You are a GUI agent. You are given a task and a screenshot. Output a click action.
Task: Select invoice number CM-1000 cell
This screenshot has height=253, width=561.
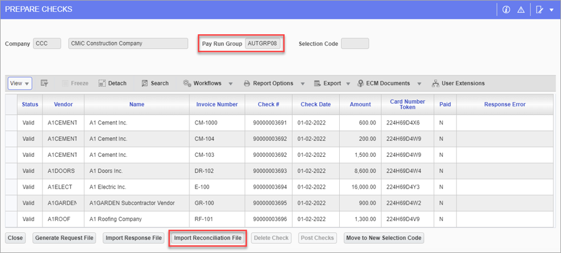coord(217,123)
